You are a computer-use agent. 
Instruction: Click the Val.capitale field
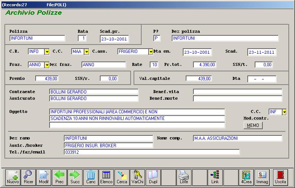coord(199,78)
